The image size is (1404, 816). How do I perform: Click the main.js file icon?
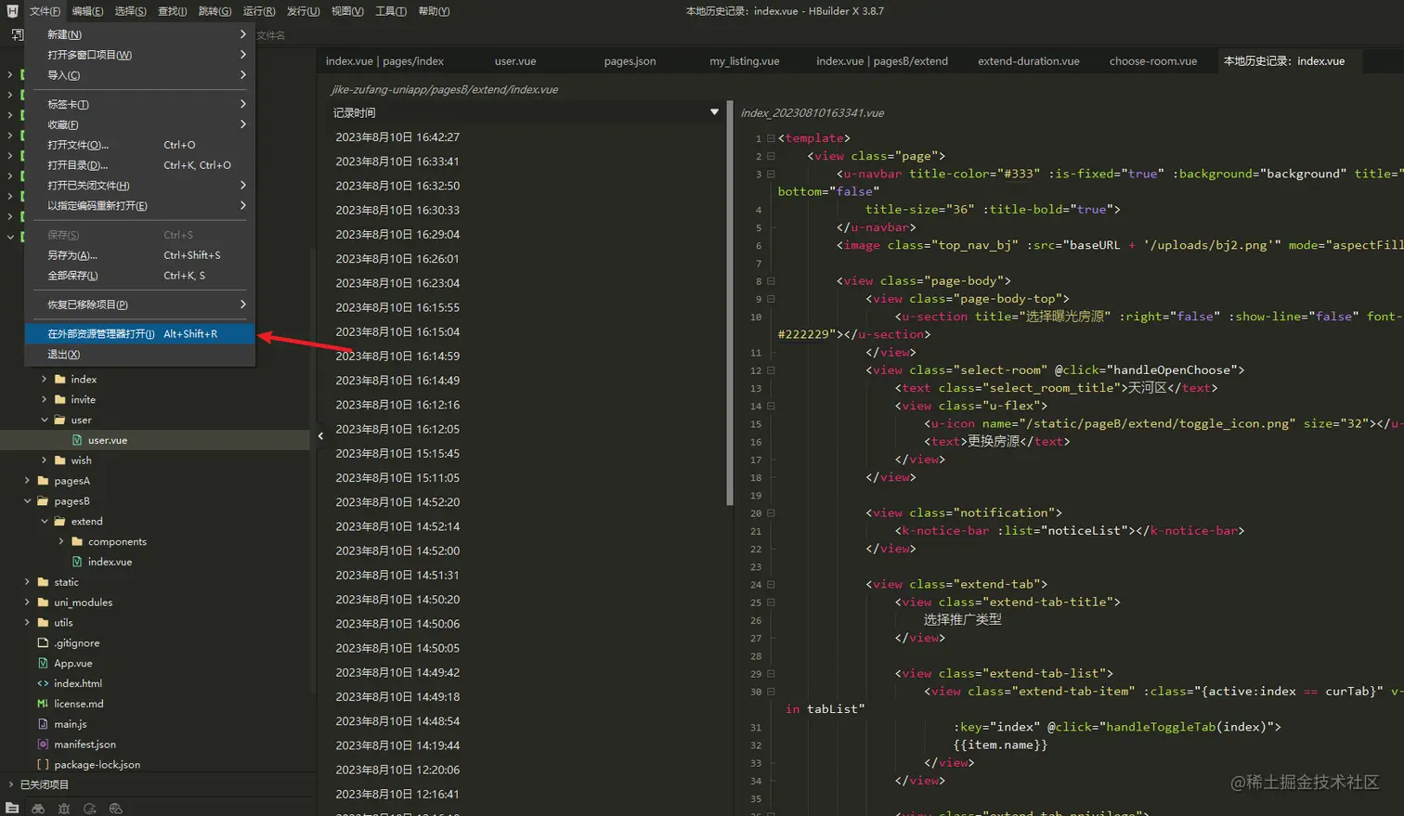(43, 724)
